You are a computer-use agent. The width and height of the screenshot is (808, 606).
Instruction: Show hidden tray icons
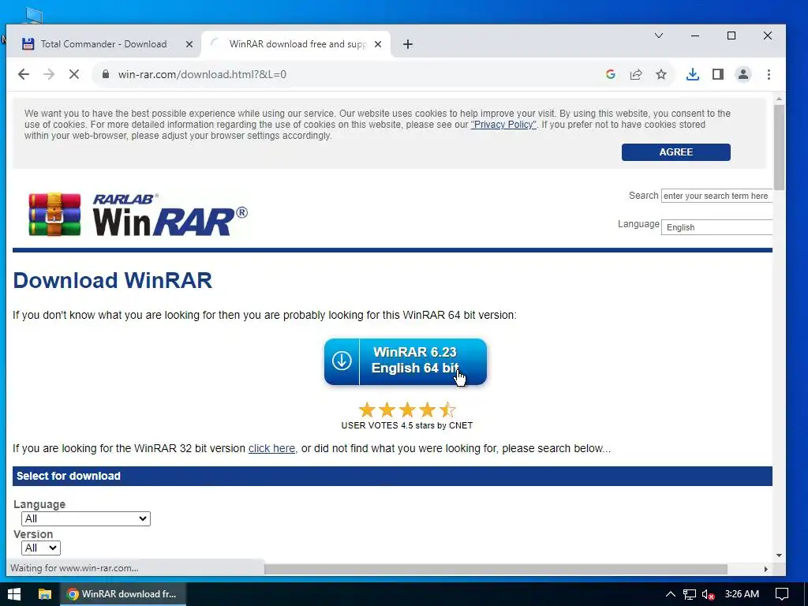670,594
